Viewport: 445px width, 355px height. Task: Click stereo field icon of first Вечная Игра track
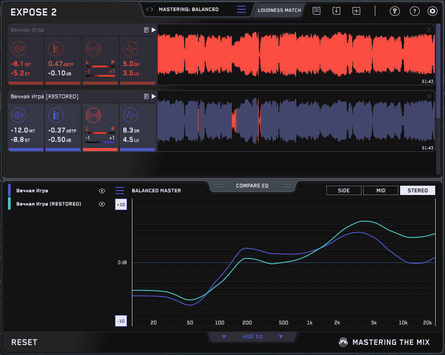[x=93, y=49]
